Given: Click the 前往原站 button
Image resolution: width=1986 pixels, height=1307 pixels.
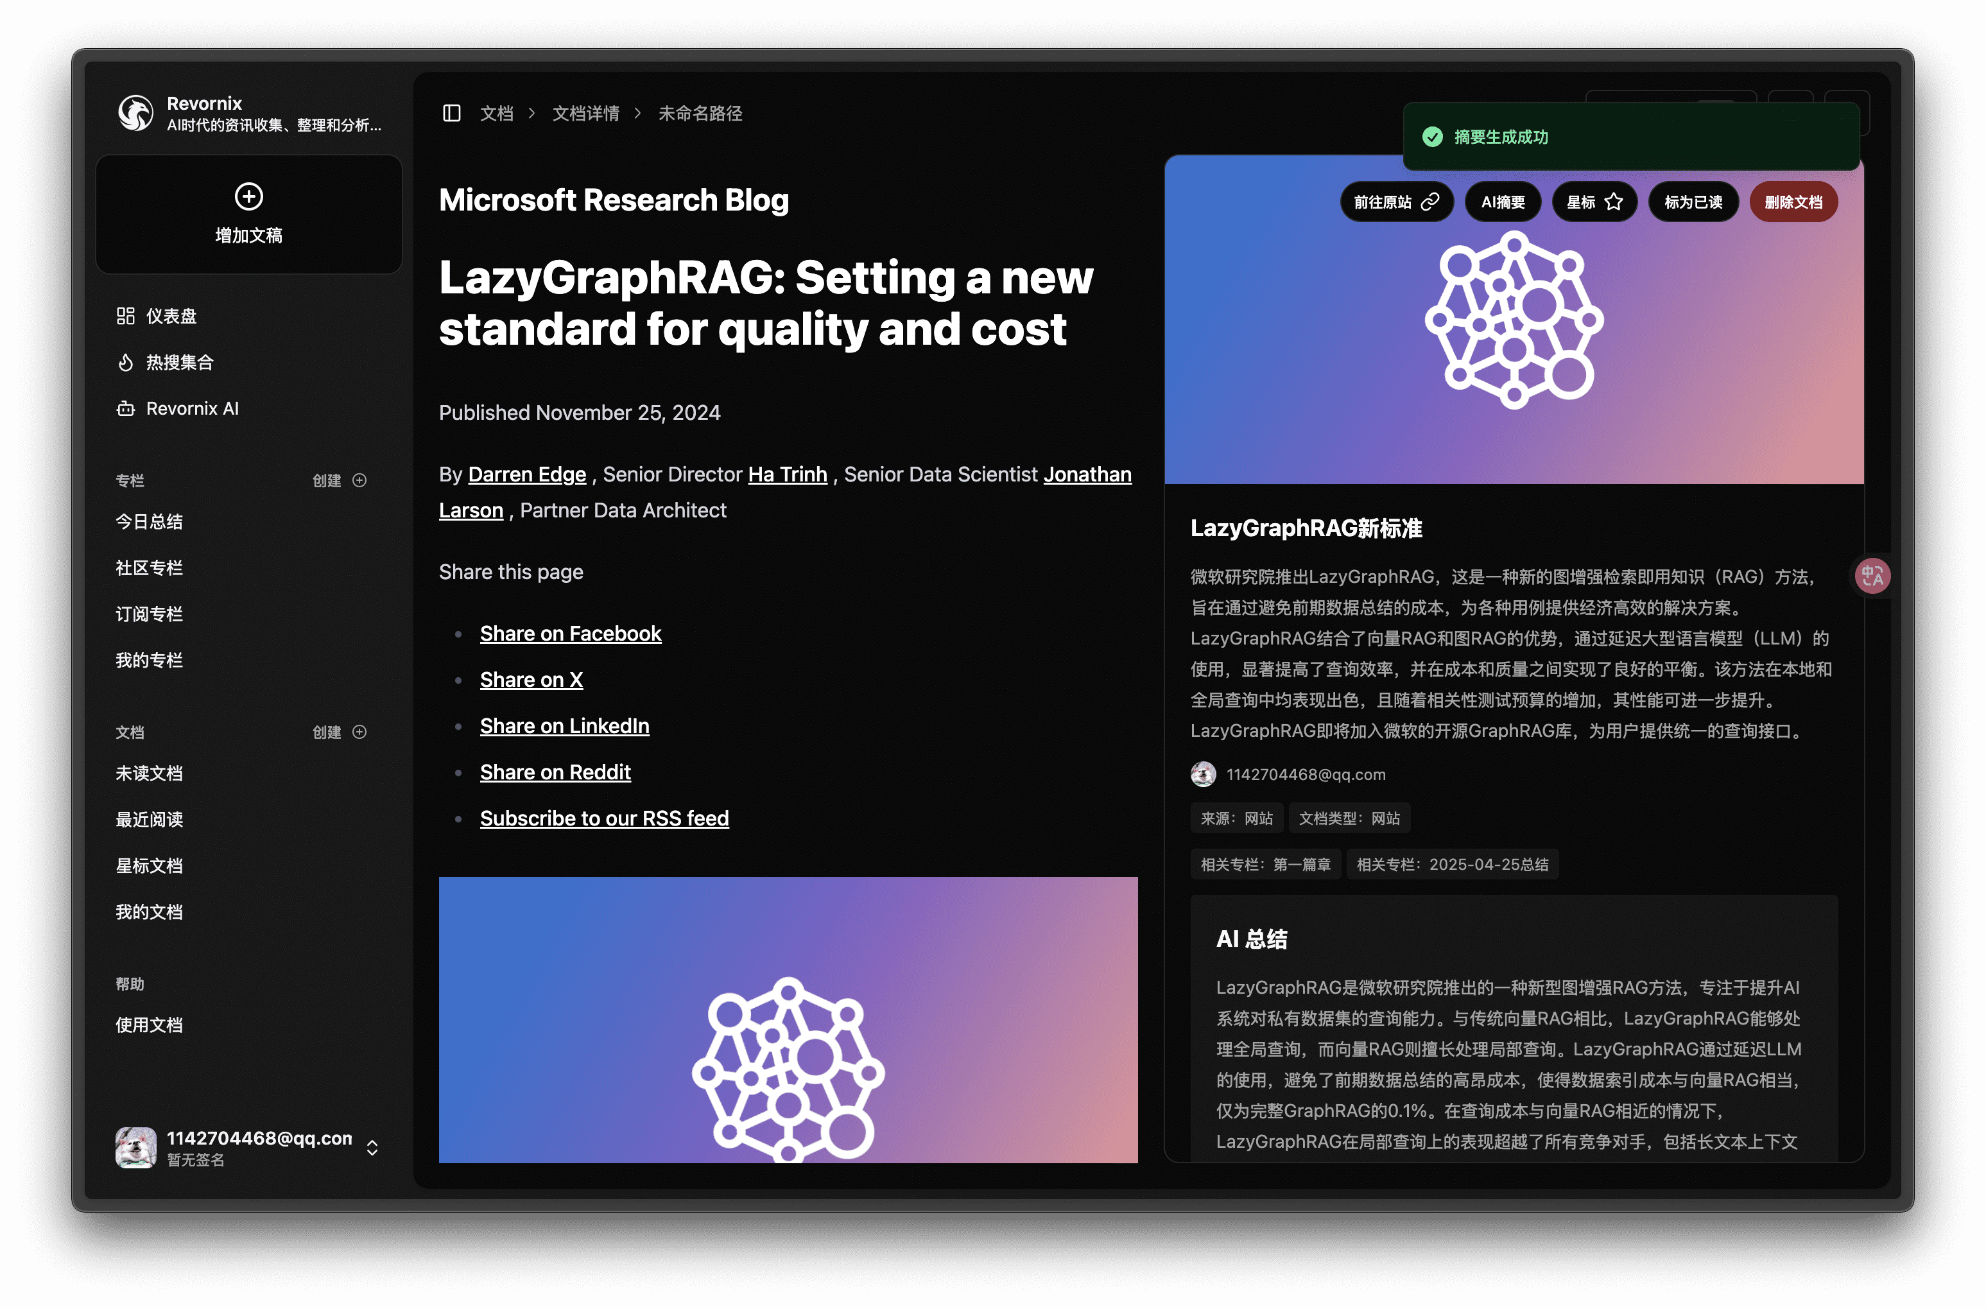Looking at the screenshot, I should tap(1395, 202).
